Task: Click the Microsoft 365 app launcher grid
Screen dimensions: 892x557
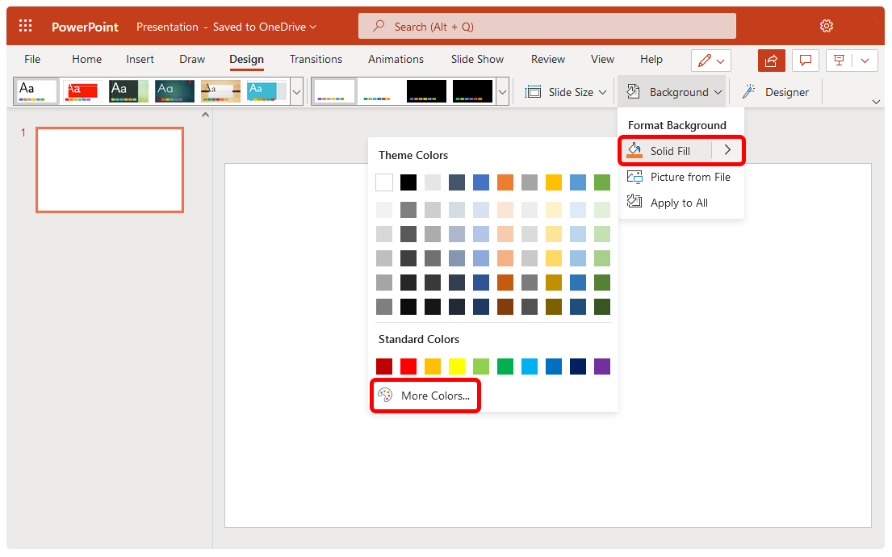Action: pyautogui.click(x=24, y=25)
